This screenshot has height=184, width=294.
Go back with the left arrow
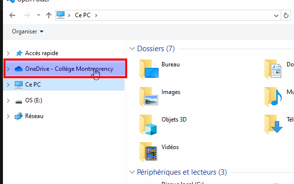coord(12,15)
